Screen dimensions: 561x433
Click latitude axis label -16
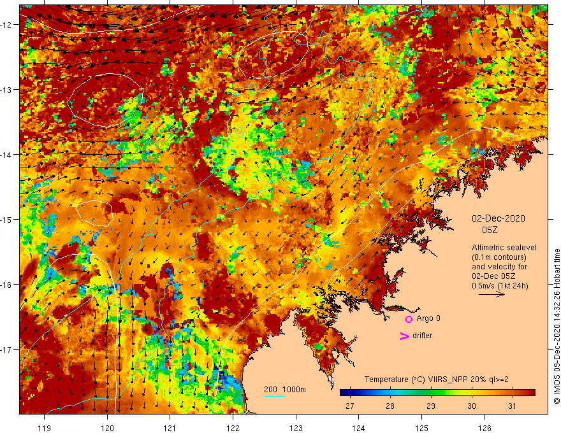click(7, 285)
